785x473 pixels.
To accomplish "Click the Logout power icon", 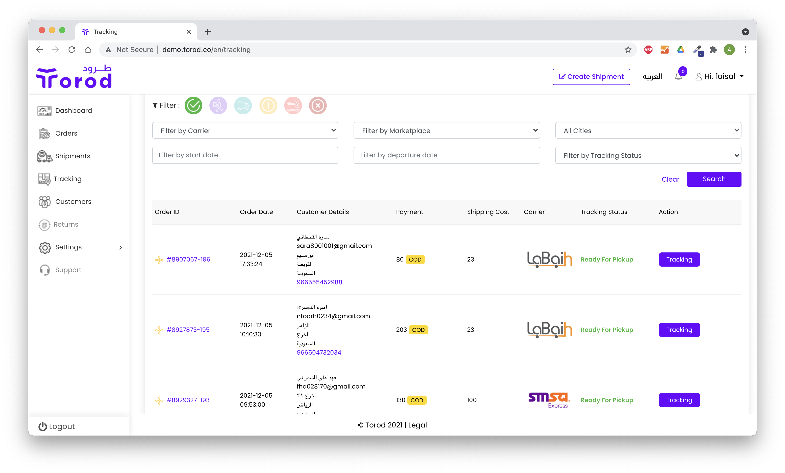I will 42,426.
